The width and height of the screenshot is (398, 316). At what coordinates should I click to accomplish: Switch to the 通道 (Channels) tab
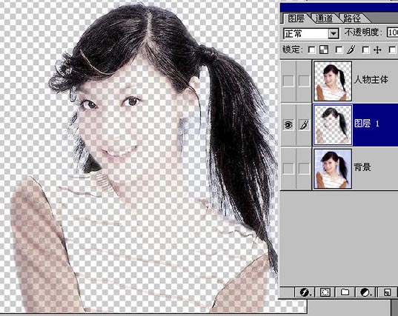tap(324, 19)
